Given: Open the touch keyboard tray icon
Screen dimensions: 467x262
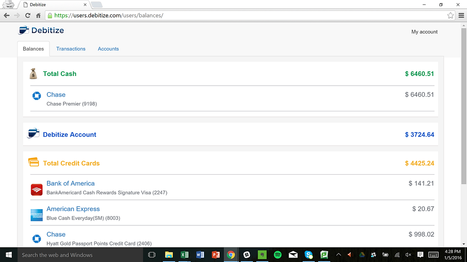Looking at the screenshot, I should [x=433, y=255].
